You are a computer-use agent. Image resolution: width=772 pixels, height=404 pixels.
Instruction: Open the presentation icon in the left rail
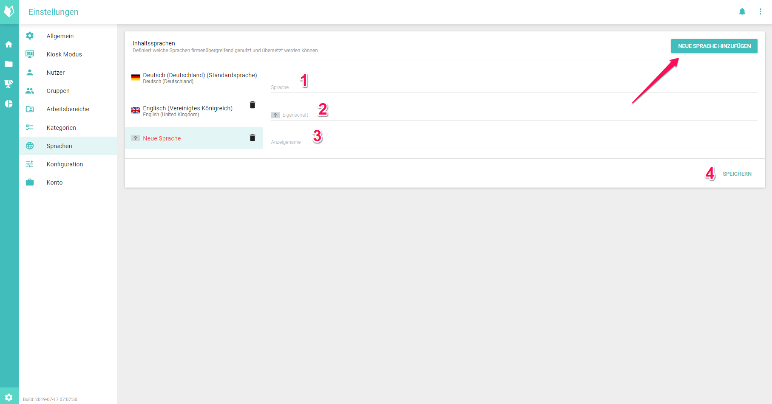click(9, 84)
